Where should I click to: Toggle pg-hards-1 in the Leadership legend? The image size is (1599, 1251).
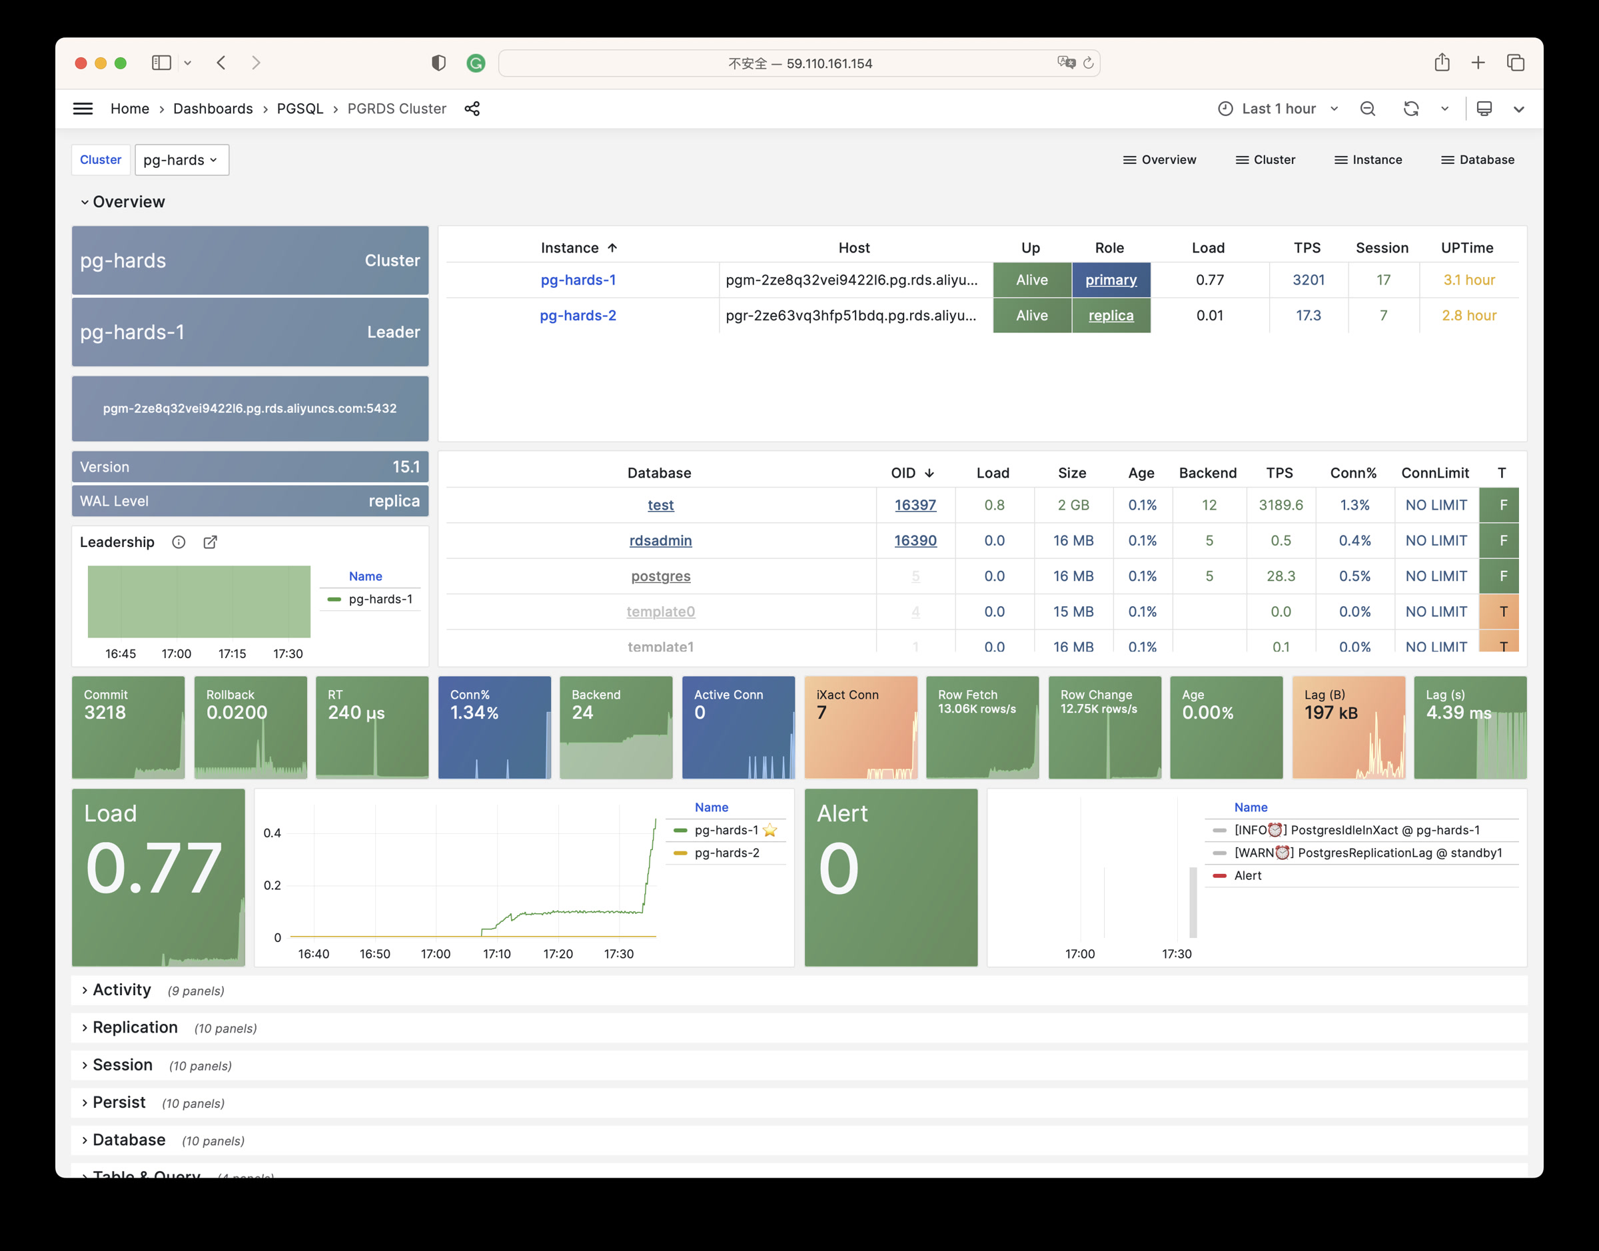pos(380,599)
